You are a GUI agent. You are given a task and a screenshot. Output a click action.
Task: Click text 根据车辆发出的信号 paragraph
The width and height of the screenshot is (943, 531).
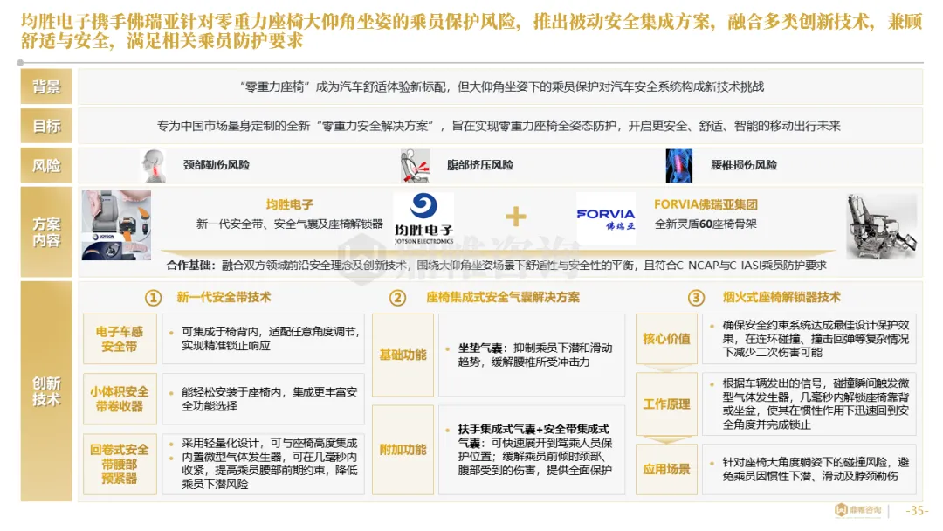(x=816, y=403)
